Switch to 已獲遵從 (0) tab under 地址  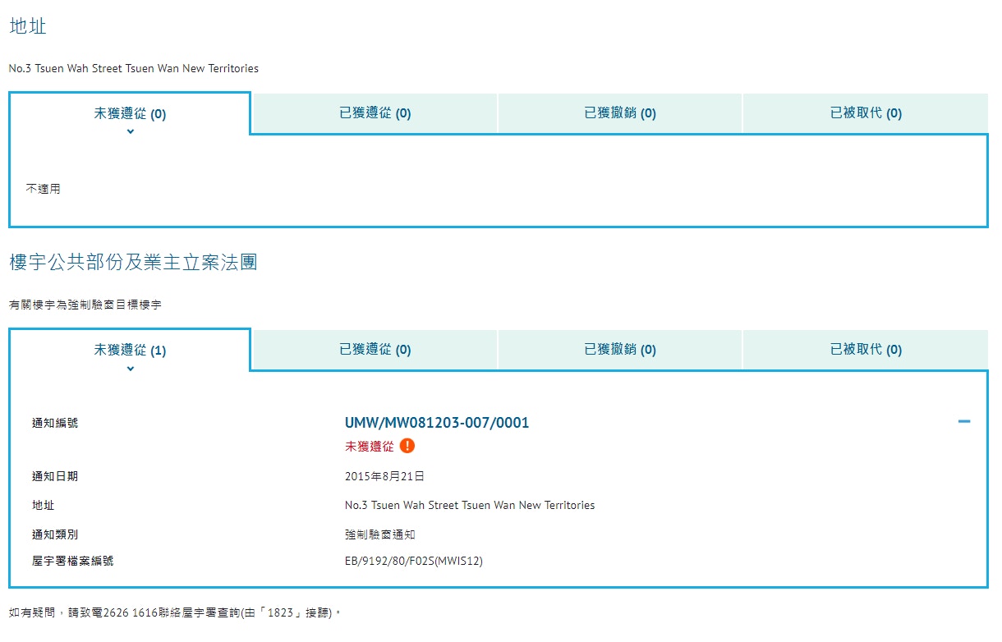click(375, 113)
